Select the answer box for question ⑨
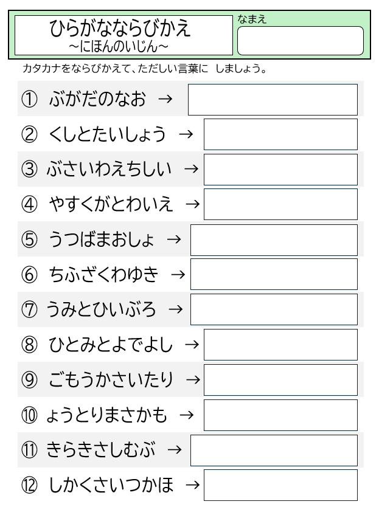This screenshot has width=379, height=521. [x=280, y=380]
